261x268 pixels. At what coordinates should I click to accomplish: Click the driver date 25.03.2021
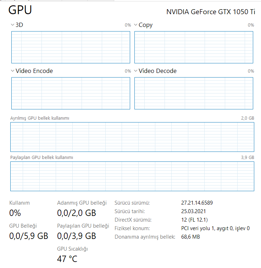[x=193, y=211]
